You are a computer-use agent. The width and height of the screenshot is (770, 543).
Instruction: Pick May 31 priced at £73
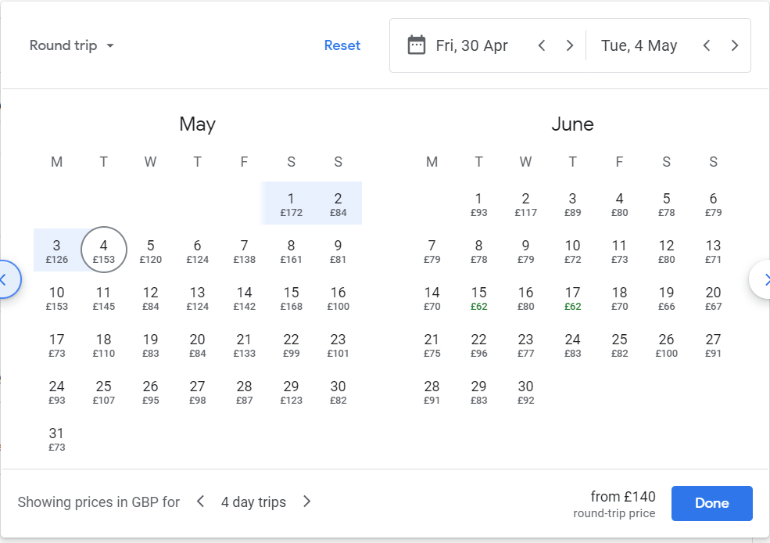point(56,439)
